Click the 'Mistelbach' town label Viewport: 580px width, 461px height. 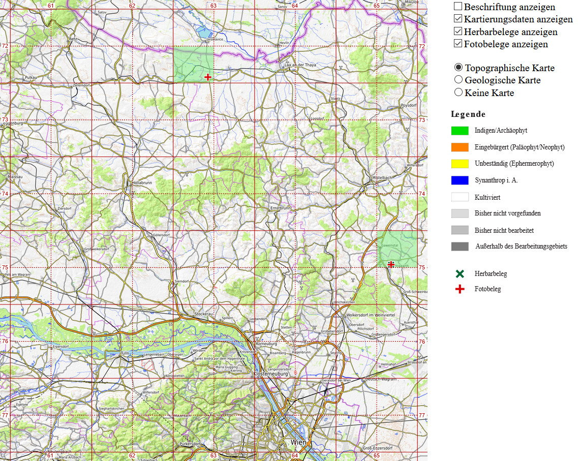point(382,177)
